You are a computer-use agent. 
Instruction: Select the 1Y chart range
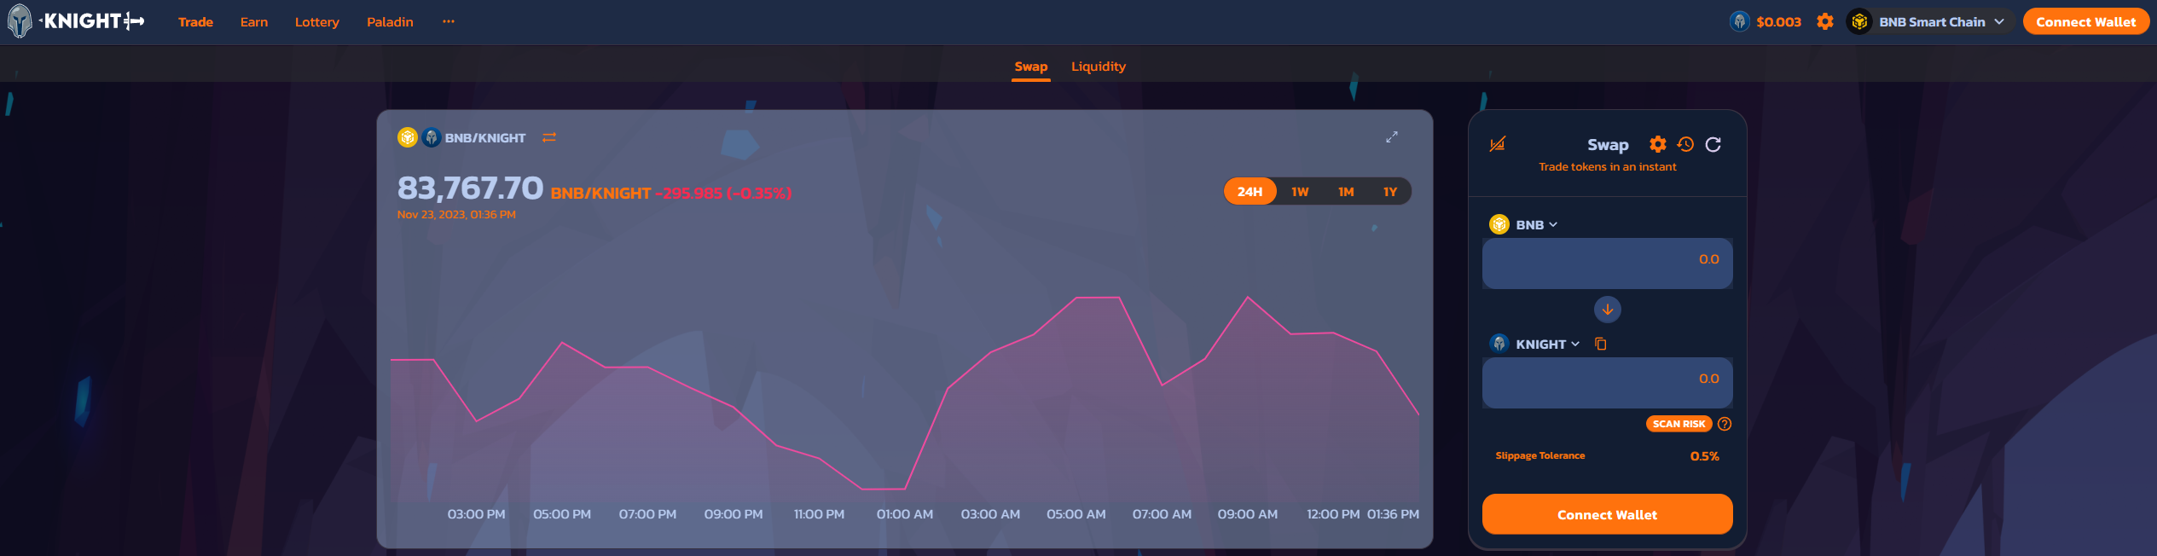click(1390, 191)
